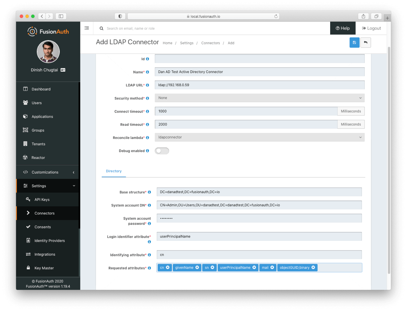The width and height of the screenshot is (407, 311).
Task: Open Reactor in the sidebar
Action: 47,158
